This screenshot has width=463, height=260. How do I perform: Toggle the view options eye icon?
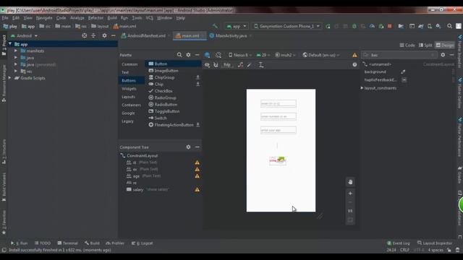tap(208, 65)
